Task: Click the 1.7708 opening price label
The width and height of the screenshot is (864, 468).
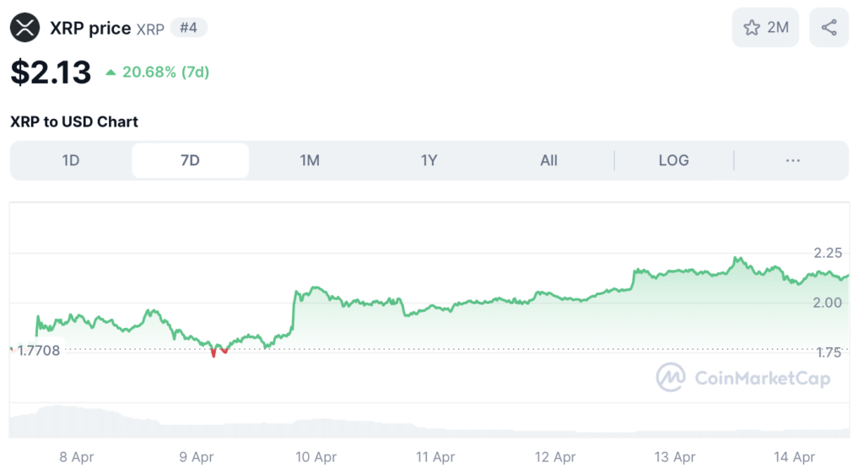Action: coord(38,350)
